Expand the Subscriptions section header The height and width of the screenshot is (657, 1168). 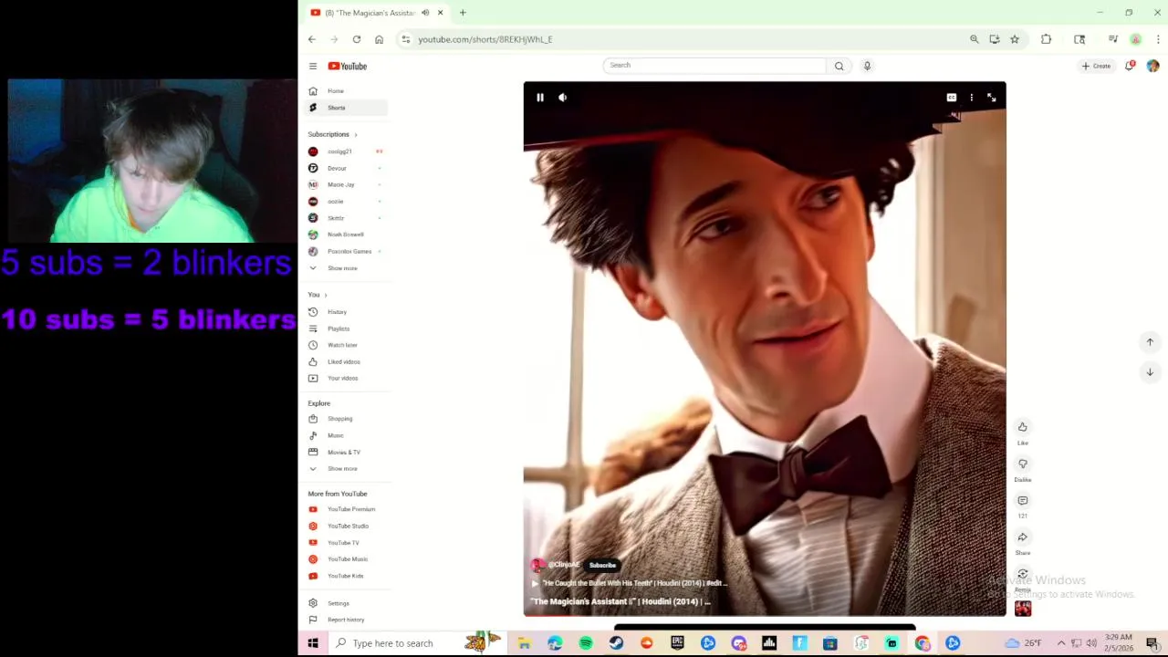332,134
